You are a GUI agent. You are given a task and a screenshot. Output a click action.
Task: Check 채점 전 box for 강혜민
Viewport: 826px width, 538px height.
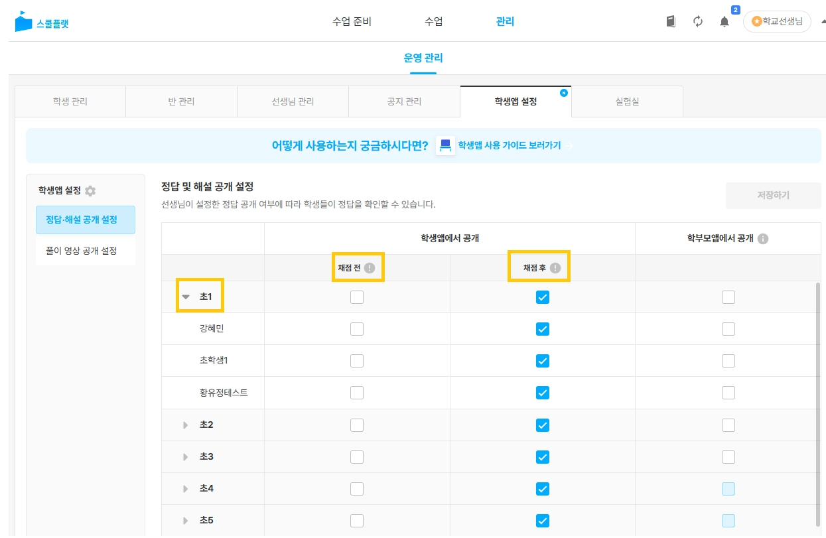point(357,329)
